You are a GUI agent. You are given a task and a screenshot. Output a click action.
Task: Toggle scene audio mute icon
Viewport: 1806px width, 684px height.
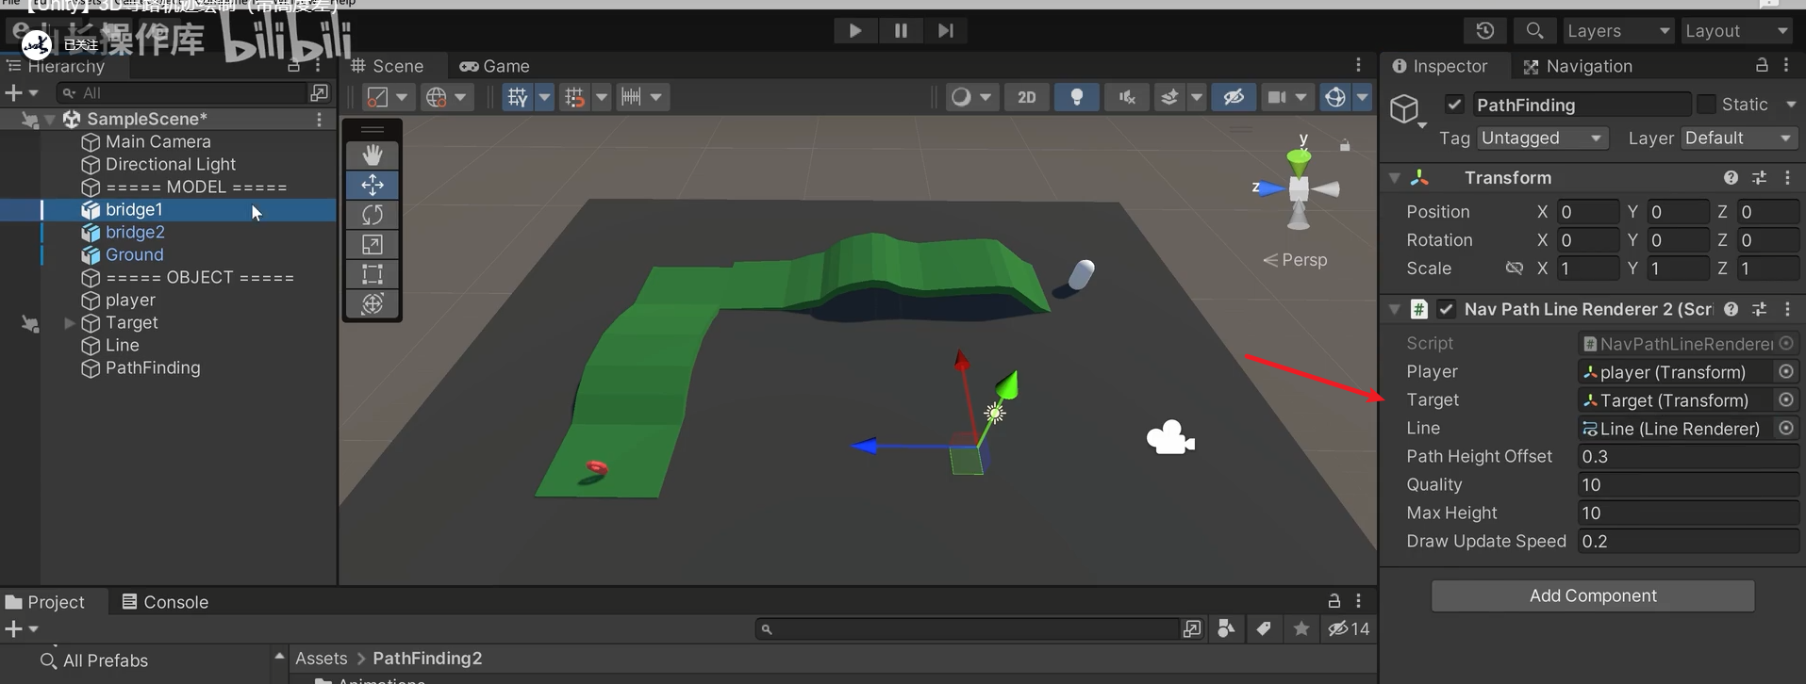[1127, 97]
